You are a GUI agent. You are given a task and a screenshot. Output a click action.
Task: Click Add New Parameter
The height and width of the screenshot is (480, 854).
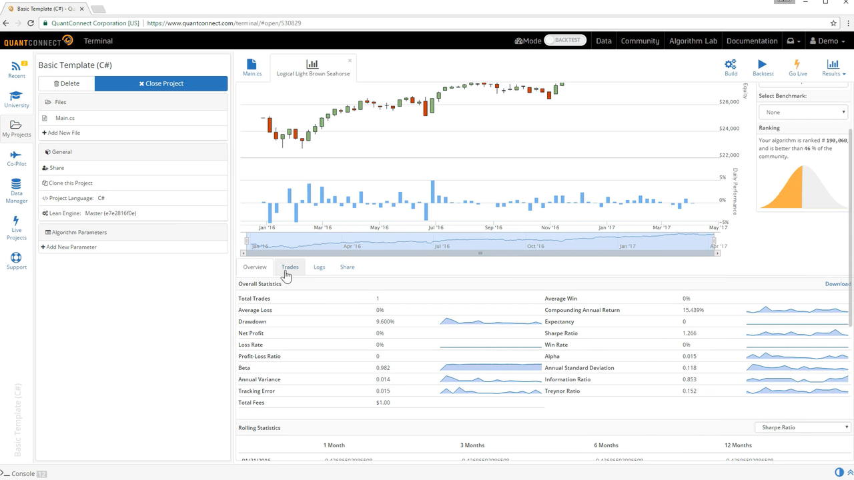click(x=69, y=247)
